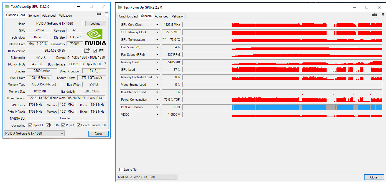Open the VDDC sensor dropdown

tap(157, 115)
